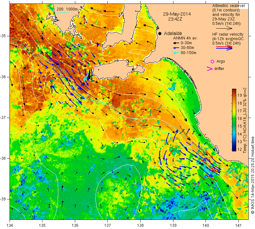Click the magenta Argo circle symbol
Image resolution: width=255 pixels, height=229 pixels.
[212, 61]
